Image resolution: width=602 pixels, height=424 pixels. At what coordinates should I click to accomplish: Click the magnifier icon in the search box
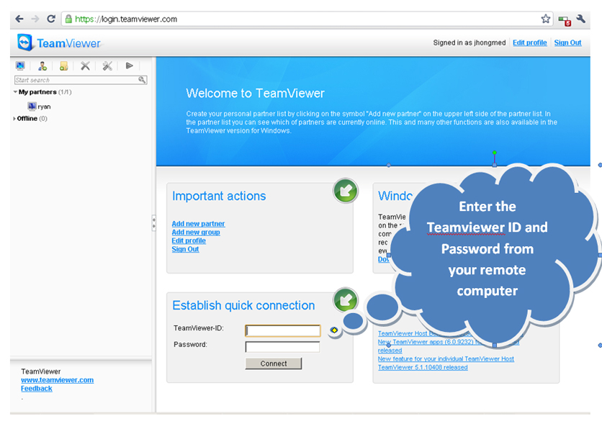(x=143, y=80)
